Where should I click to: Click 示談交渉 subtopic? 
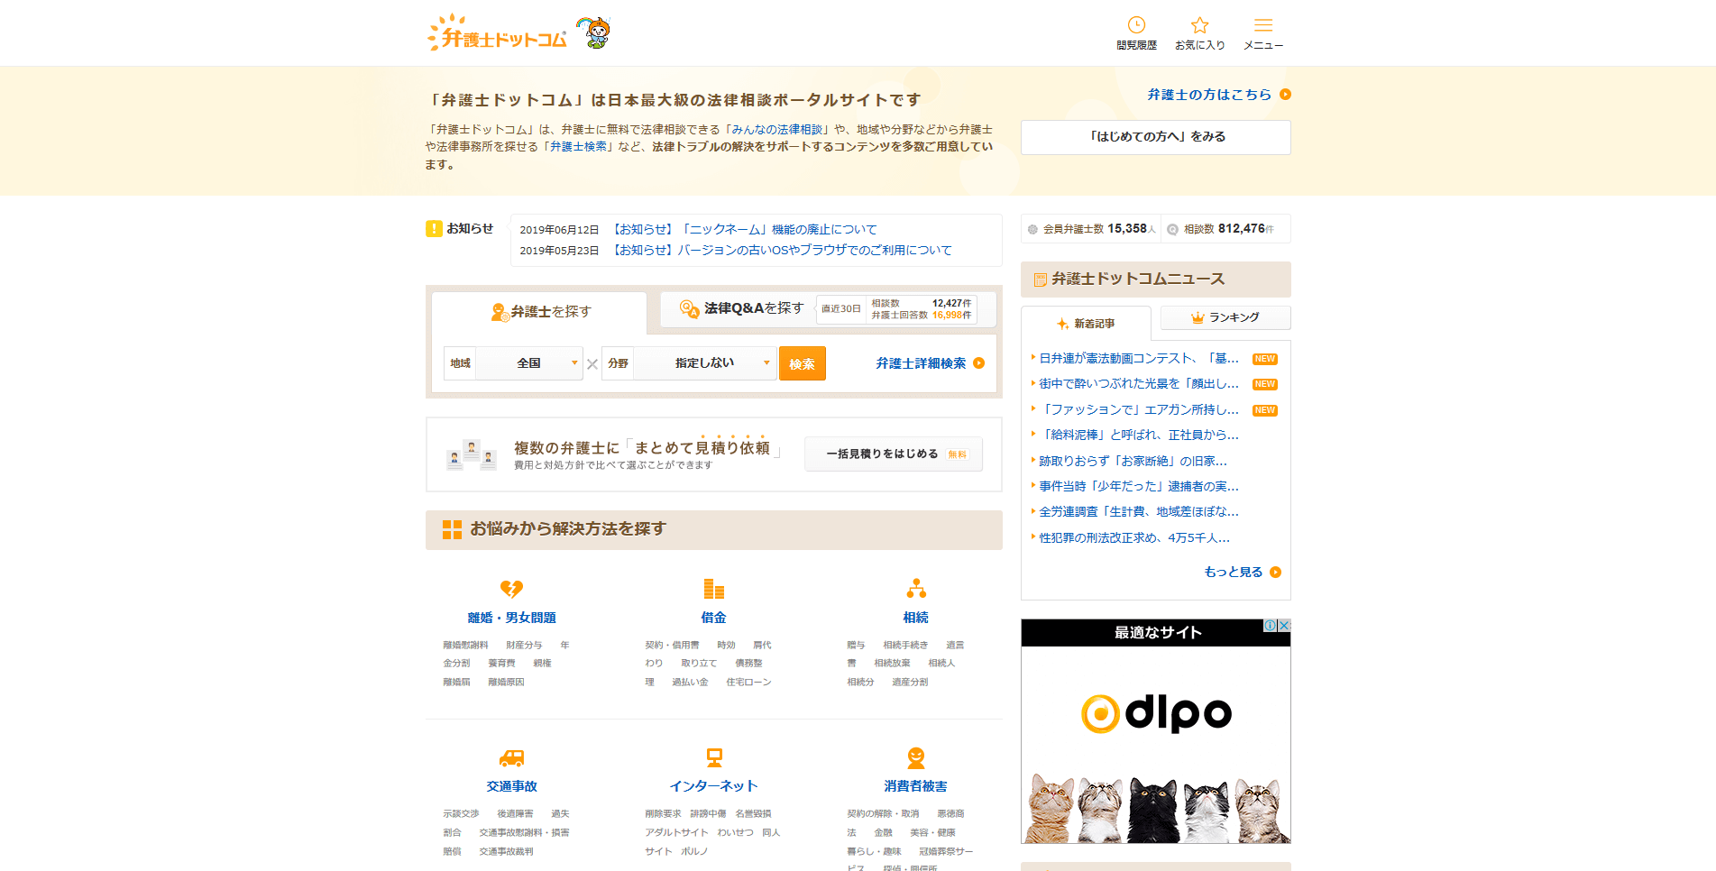point(461,814)
